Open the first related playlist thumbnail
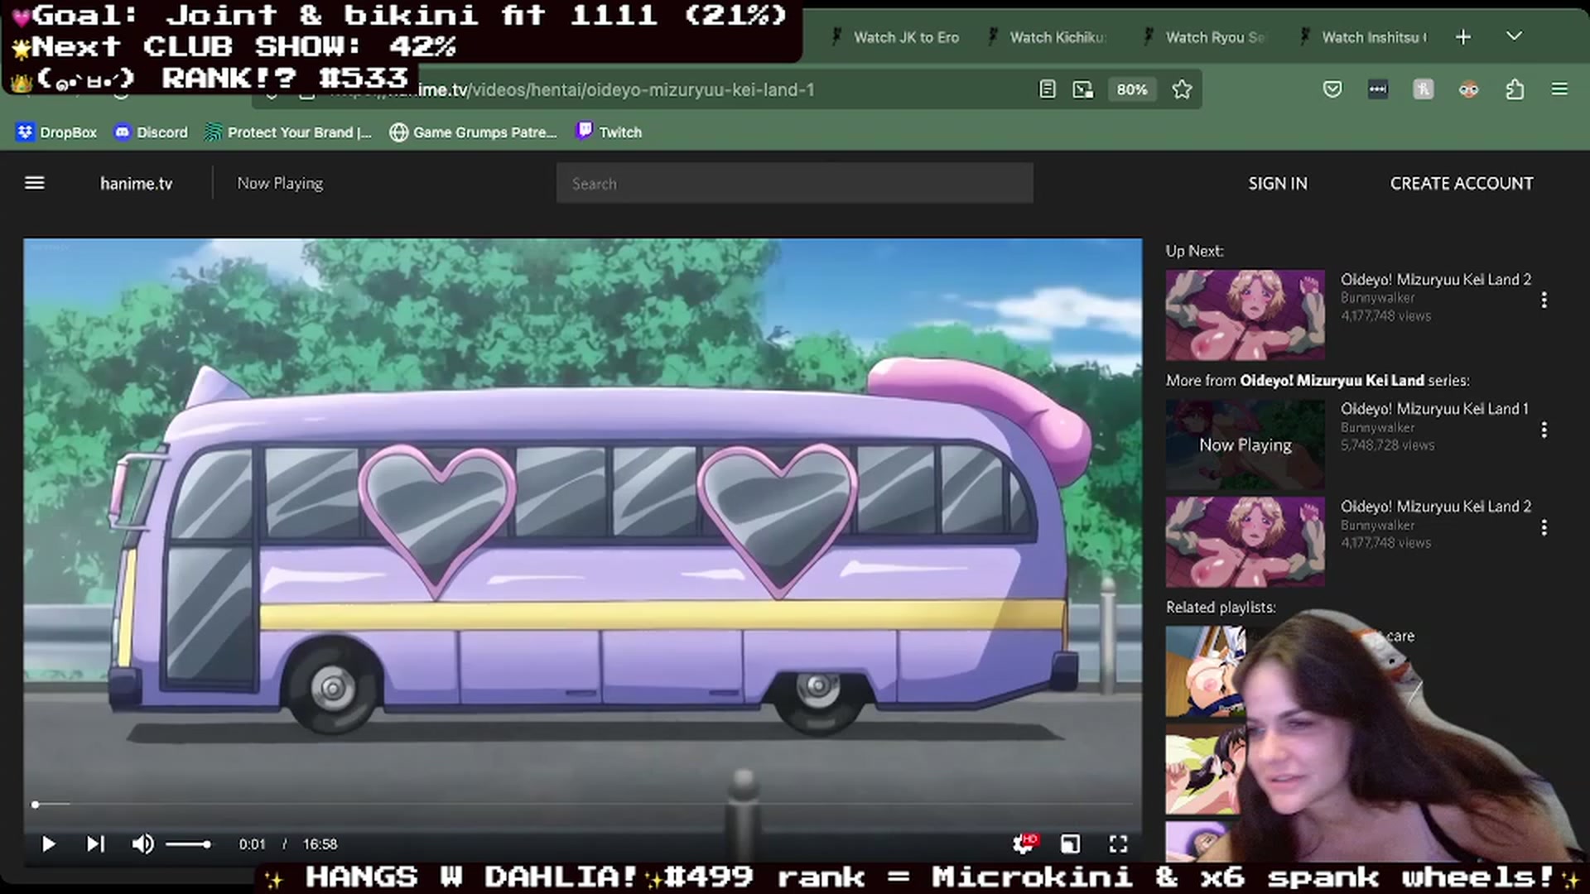1590x894 pixels. click(1205, 671)
